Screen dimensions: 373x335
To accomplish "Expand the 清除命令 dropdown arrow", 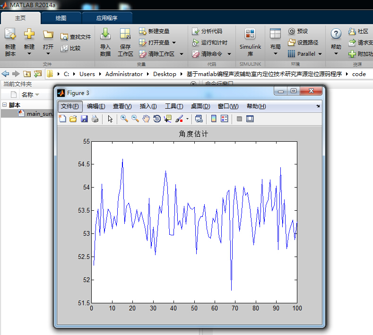I will pos(229,54).
